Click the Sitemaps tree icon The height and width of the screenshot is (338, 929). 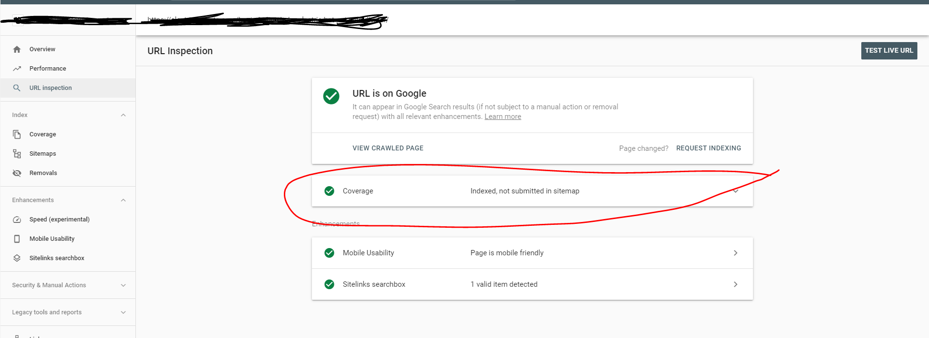(x=17, y=154)
